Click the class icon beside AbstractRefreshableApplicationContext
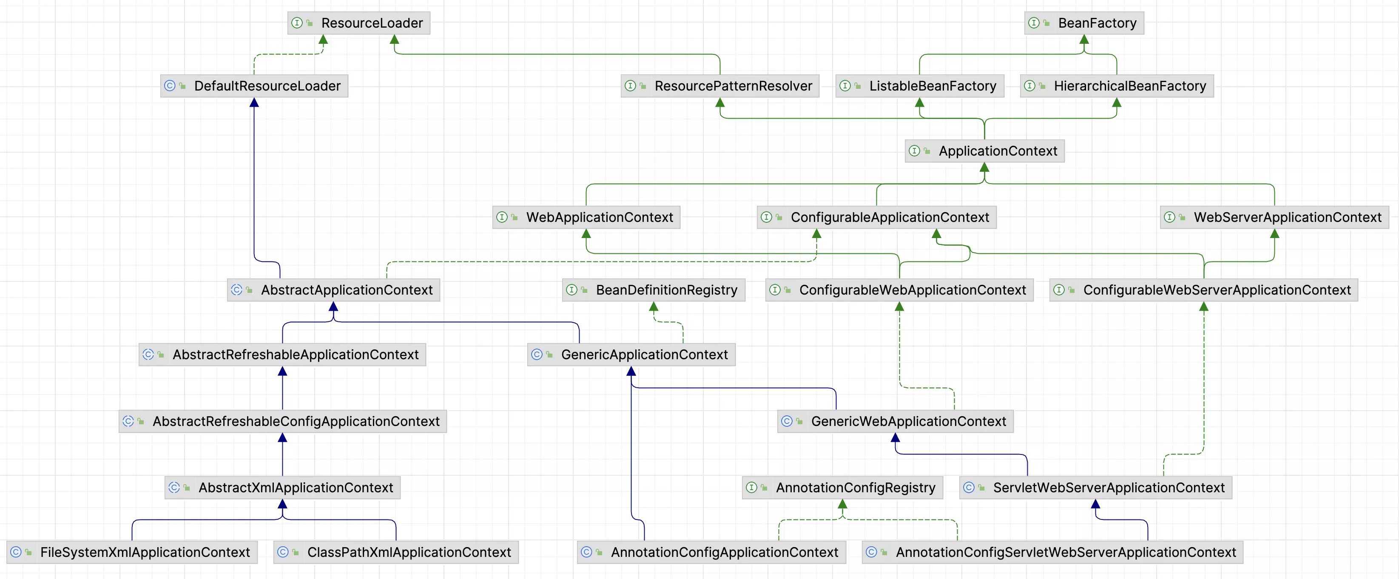 [x=148, y=355]
